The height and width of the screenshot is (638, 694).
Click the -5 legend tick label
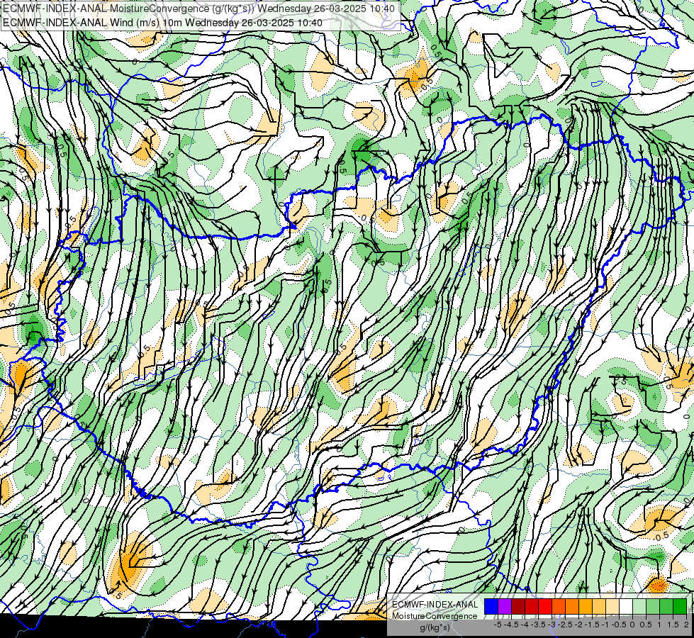[498, 625]
